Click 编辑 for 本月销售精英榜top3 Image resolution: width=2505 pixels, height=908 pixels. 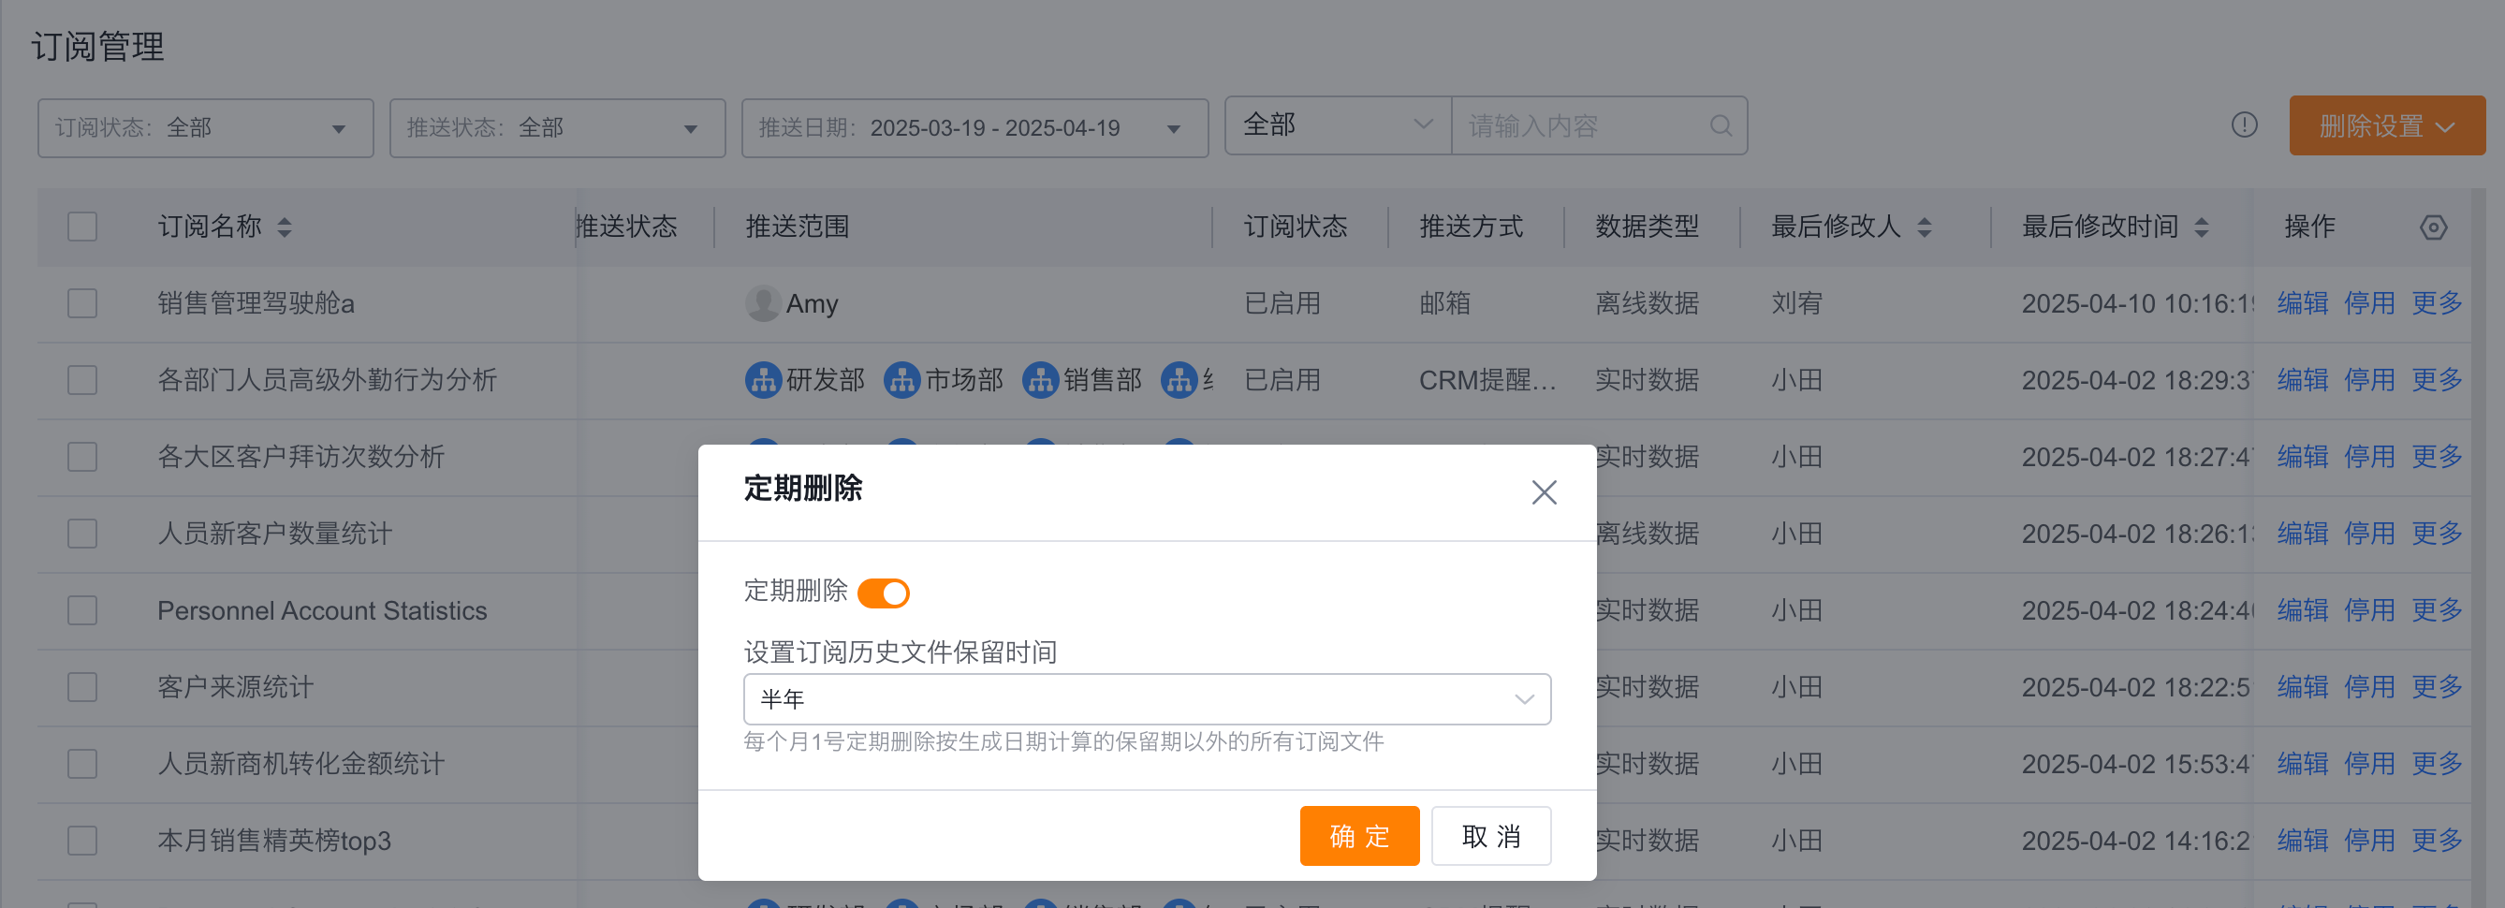click(2302, 841)
